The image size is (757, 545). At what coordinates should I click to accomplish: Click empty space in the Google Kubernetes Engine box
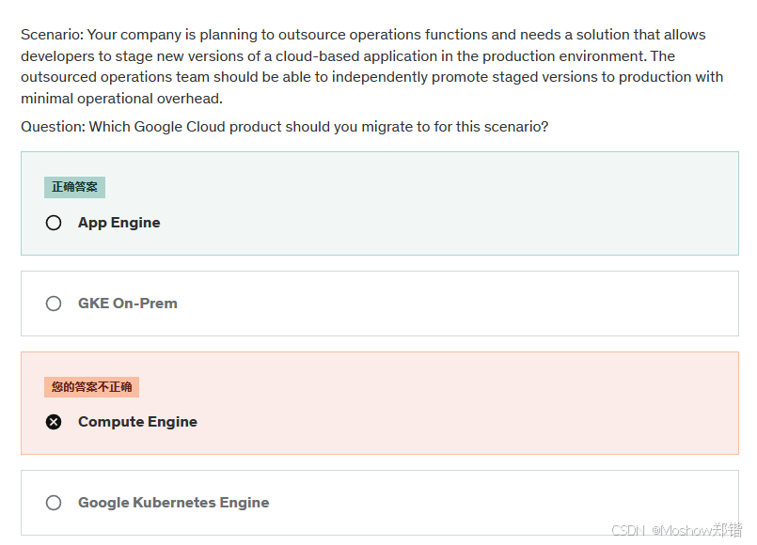[470, 503]
